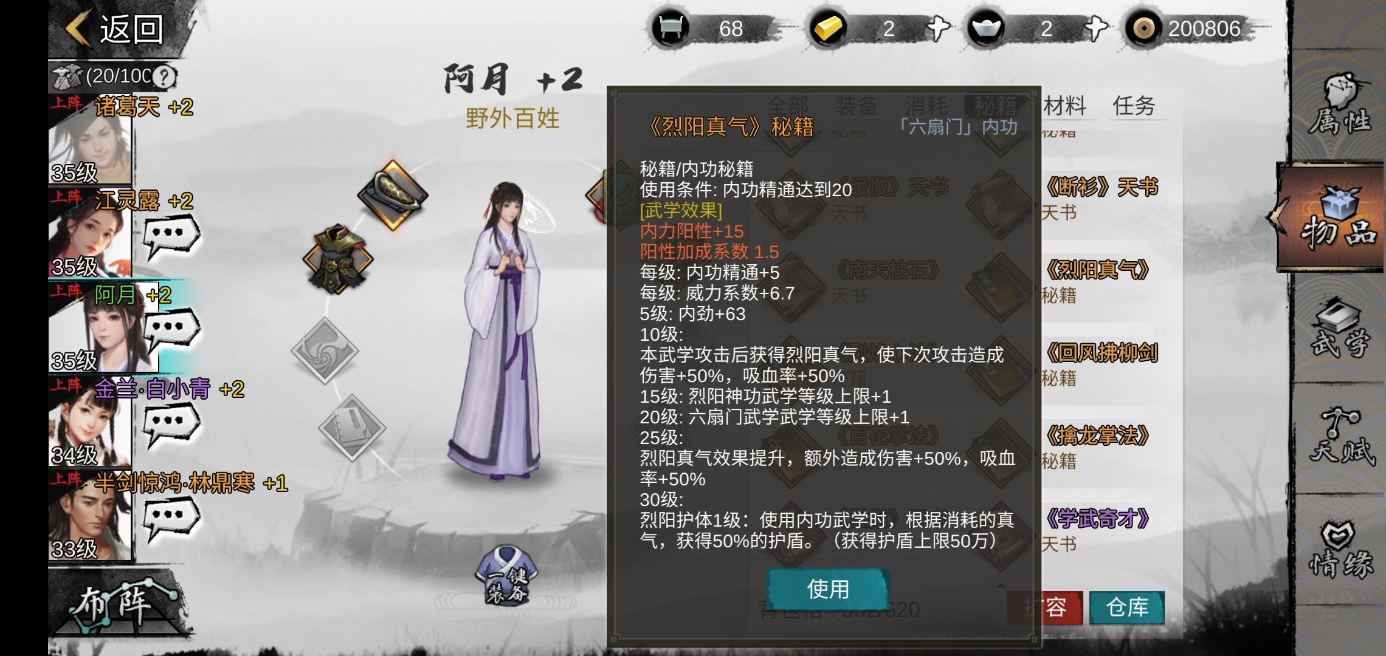1386x656 pixels.
Task: Switch to the 任务 quest tab
Action: point(1134,106)
